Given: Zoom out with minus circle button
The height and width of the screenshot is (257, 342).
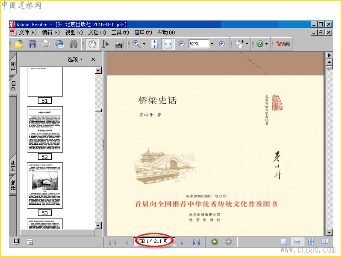Looking at the screenshot, I should point(181,44).
